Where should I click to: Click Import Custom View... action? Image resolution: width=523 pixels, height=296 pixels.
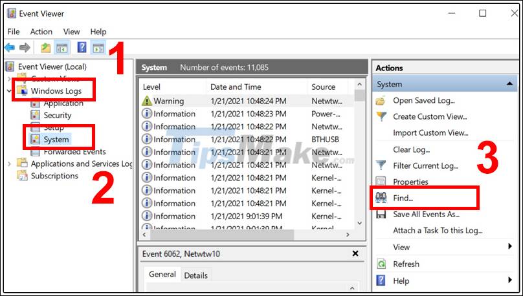click(430, 132)
